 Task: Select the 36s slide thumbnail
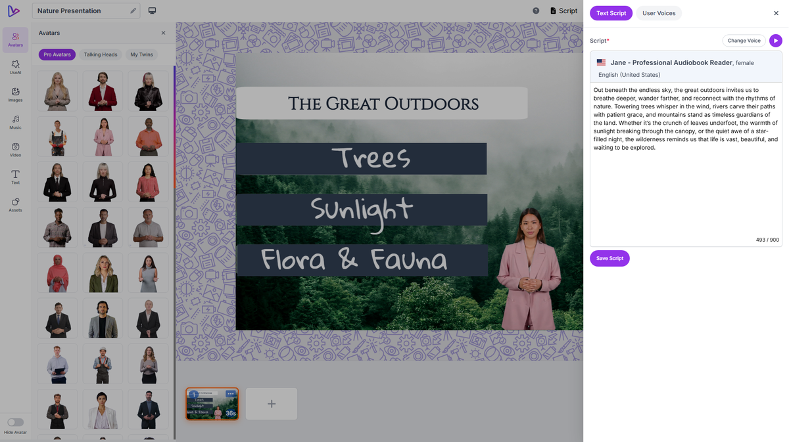(212, 404)
